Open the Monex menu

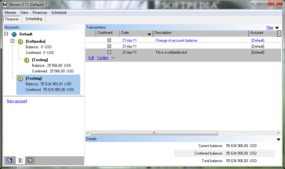click(10, 13)
